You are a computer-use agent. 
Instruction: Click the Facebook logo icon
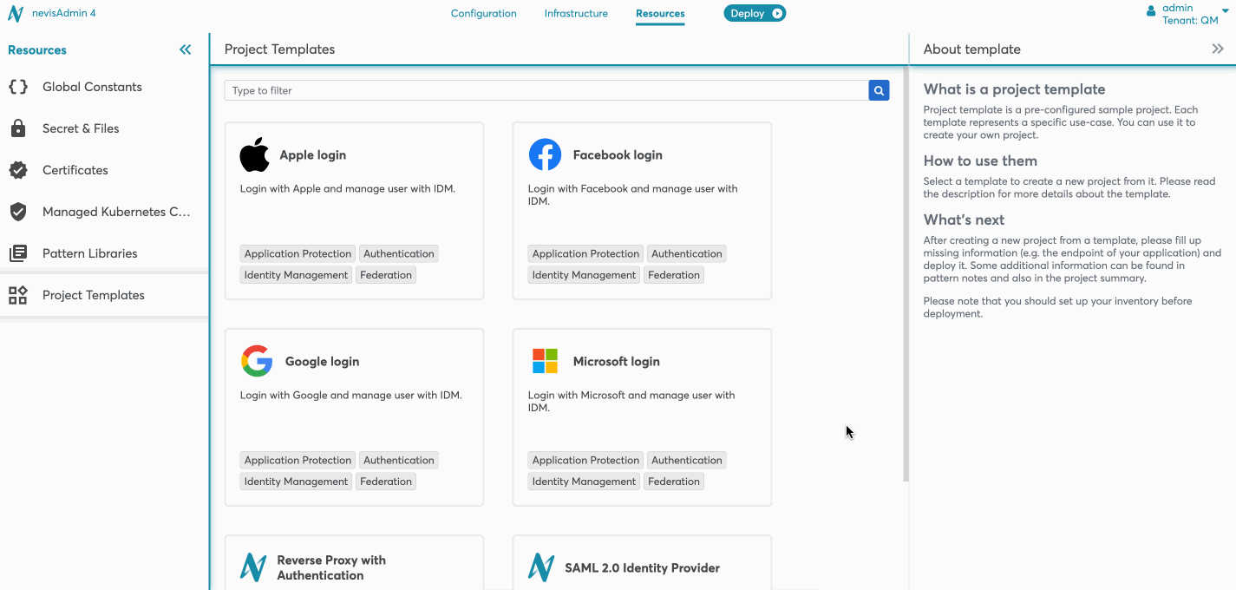pos(545,155)
